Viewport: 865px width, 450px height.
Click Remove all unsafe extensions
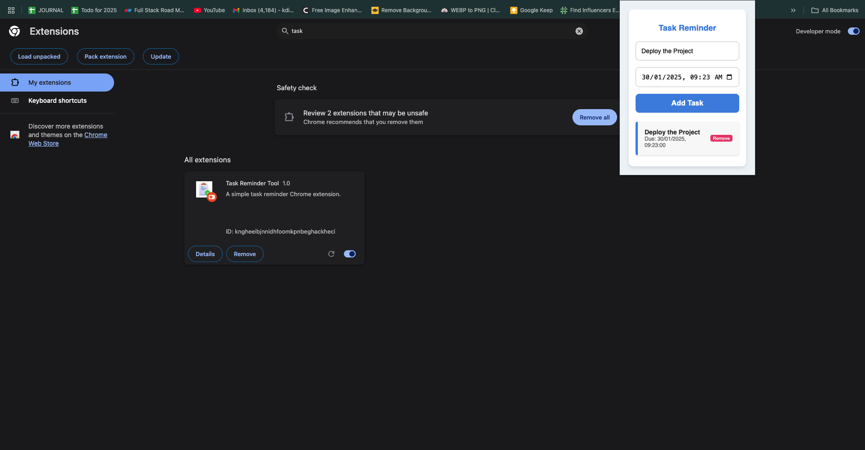tap(594, 117)
